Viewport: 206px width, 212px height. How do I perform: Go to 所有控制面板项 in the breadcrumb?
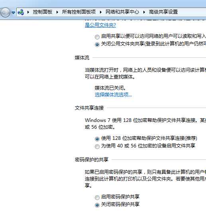coord(79,12)
